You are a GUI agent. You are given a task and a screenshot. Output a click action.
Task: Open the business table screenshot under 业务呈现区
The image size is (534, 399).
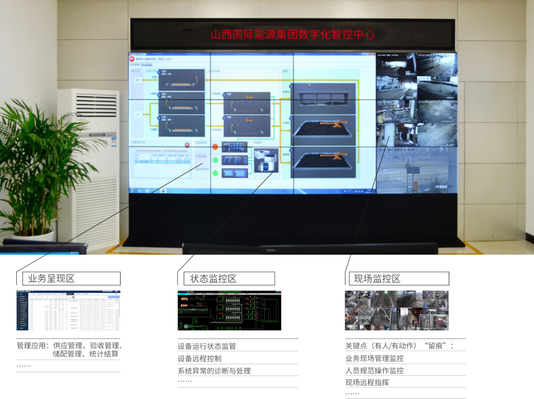click(x=68, y=310)
